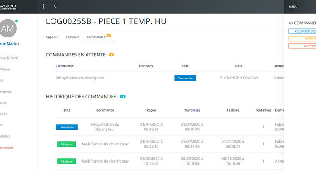The image size is (316, 172).
Task: Open the three-dot options menu
Action: point(43,6)
